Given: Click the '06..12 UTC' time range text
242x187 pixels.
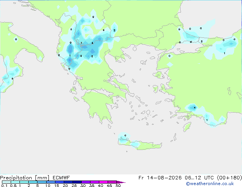Looking at the screenshot, I should coord(199,178).
